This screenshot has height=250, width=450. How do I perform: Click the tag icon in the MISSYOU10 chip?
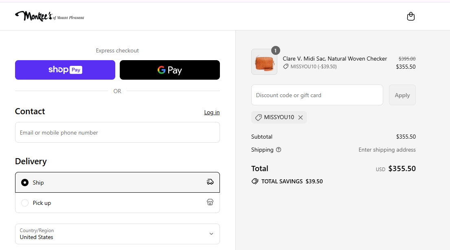(x=258, y=117)
